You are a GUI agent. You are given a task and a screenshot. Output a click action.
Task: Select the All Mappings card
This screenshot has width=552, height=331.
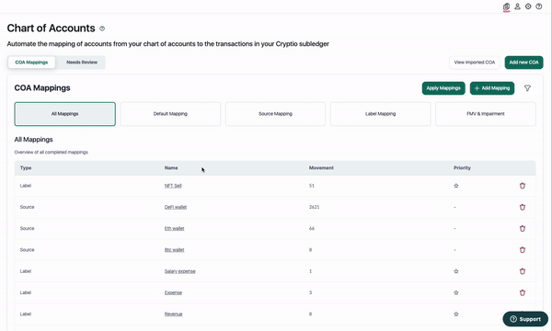coord(64,114)
